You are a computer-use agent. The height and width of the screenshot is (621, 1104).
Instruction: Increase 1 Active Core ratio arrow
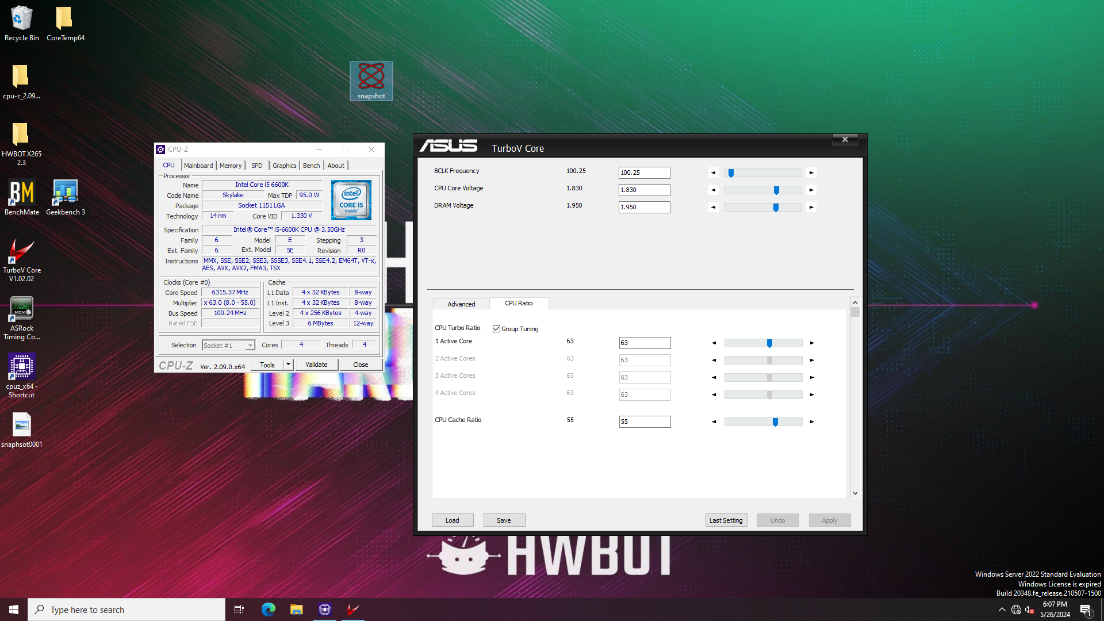(812, 343)
